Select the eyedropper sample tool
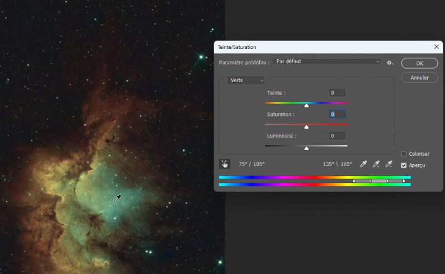 click(x=363, y=164)
